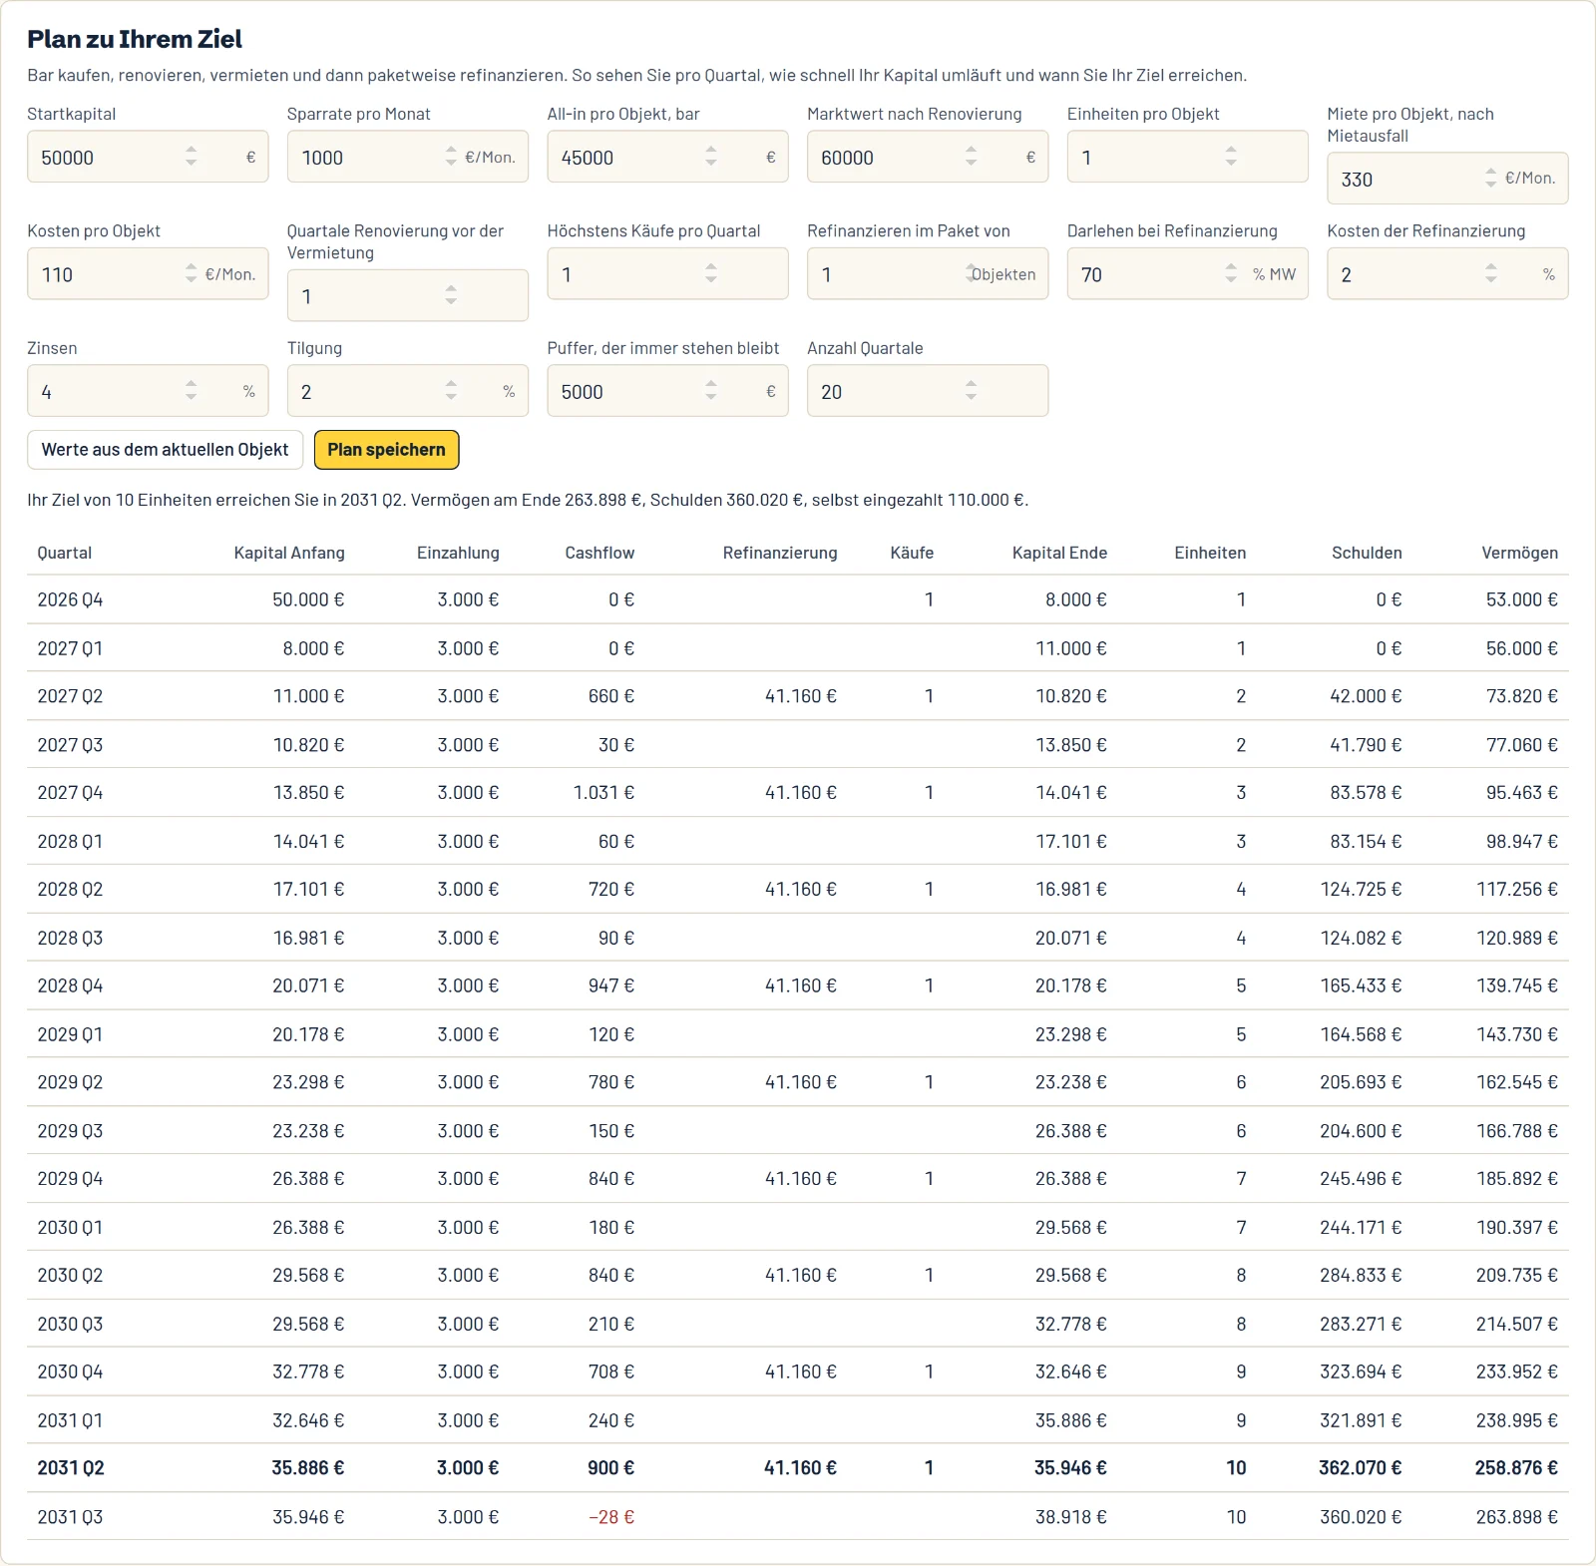Click the Startkapital spinner arrows
This screenshot has width=1596, height=1566.
point(191,157)
